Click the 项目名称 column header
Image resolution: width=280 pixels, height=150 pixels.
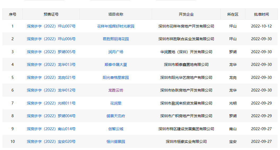pos(116,14)
